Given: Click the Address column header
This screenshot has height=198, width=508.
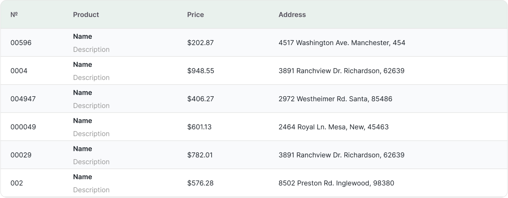Looking at the screenshot, I should point(292,15).
